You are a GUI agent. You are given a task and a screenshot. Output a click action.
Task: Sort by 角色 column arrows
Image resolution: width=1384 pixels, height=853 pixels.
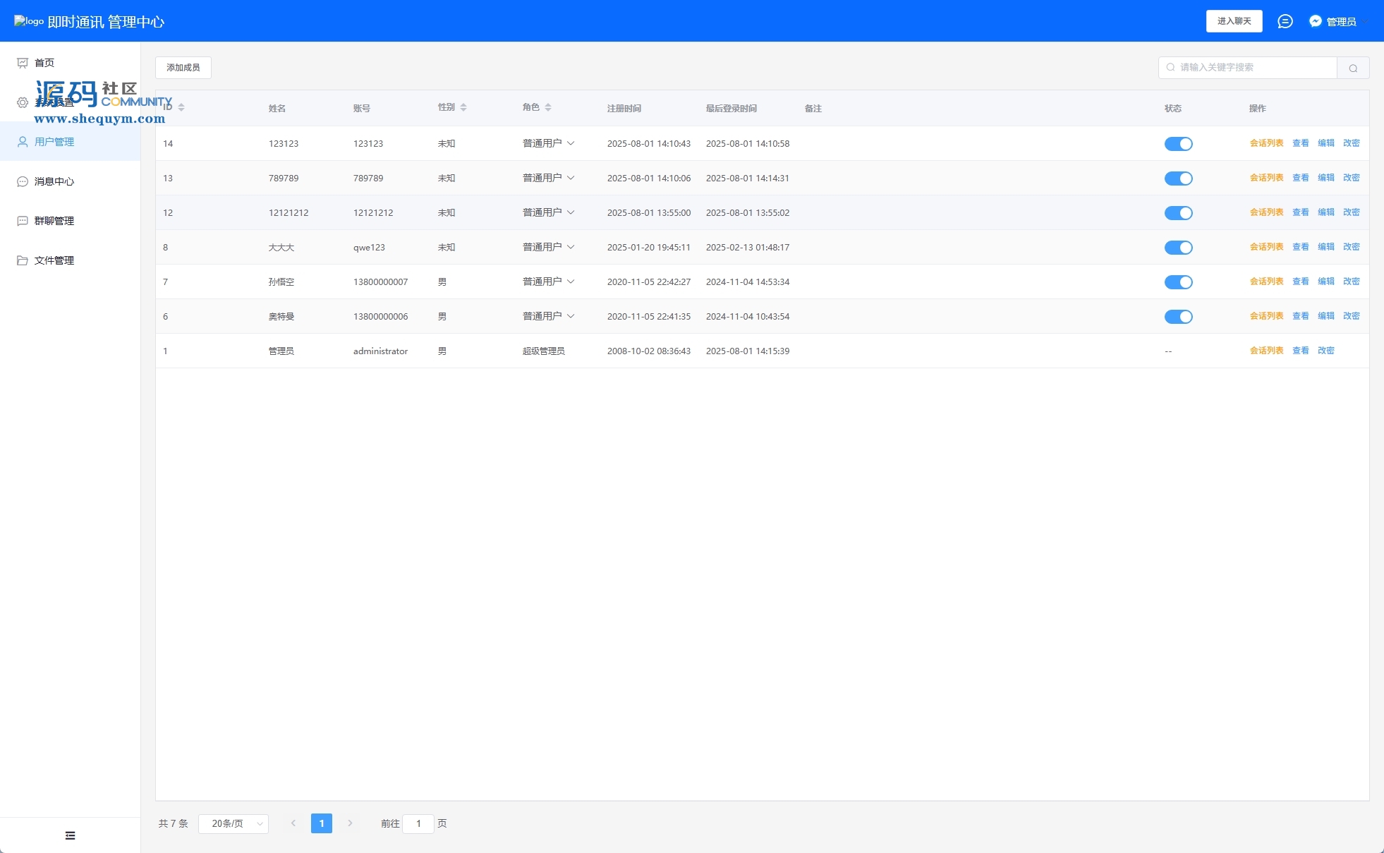point(548,107)
